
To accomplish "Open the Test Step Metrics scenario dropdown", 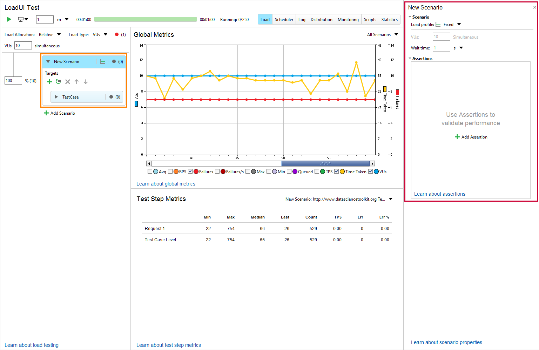I will pyautogui.click(x=391, y=199).
